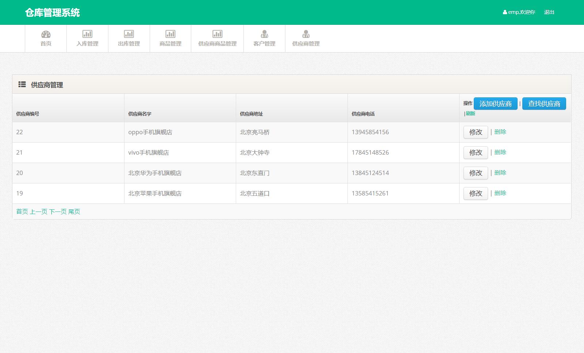Click the user icon beside emp,欢迎你
Image resolution: width=584 pixels, height=353 pixels.
coord(505,12)
